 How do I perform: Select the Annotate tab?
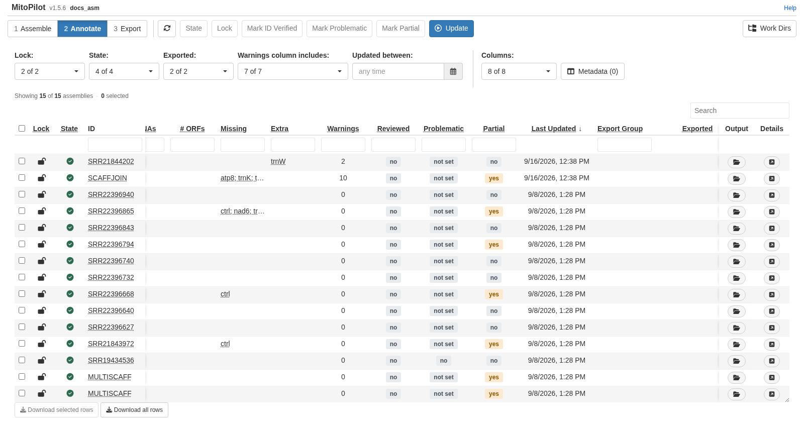pos(82,29)
